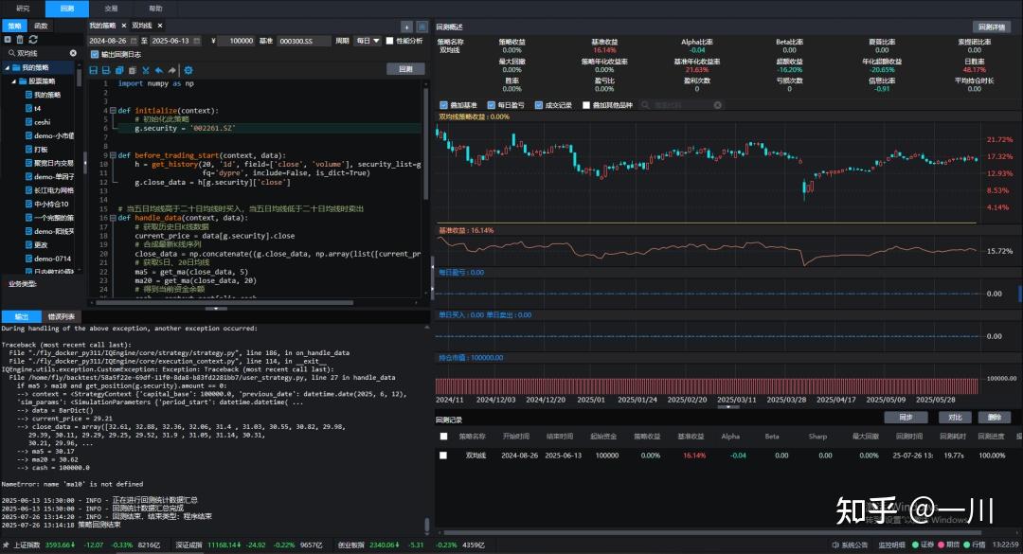Click the 回测详情 button
This screenshot has height=554, width=1023.
pos(990,27)
